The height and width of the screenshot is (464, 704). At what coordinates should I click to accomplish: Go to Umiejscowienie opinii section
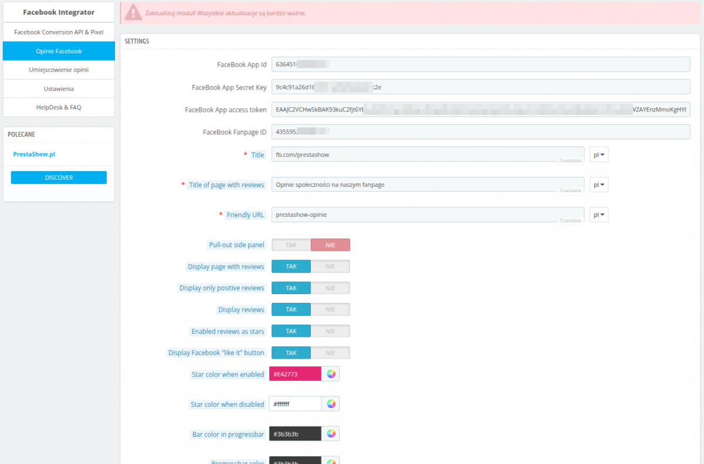point(59,70)
